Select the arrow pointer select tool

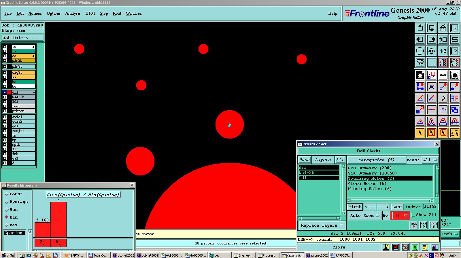pyautogui.click(x=420, y=133)
